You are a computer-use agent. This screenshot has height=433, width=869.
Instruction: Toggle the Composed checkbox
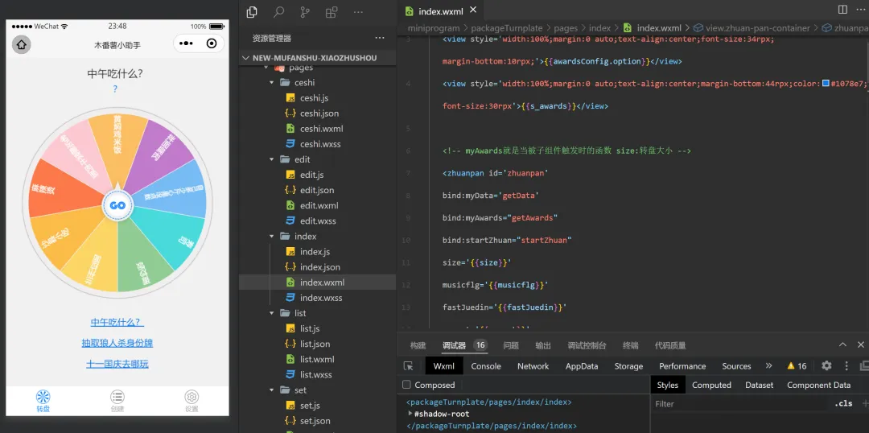coord(407,385)
